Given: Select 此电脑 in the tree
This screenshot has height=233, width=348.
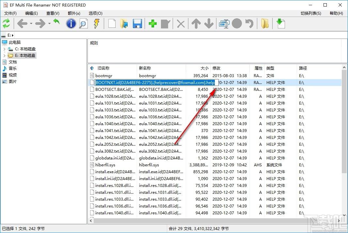Looking at the screenshot, I should coord(15,42).
